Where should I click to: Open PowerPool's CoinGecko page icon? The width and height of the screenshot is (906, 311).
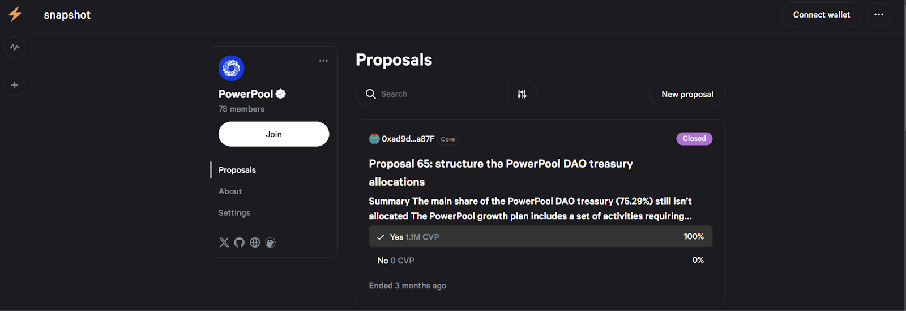pyautogui.click(x=271, y=242)
